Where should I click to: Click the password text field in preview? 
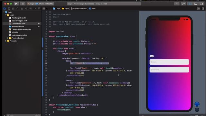169,70
